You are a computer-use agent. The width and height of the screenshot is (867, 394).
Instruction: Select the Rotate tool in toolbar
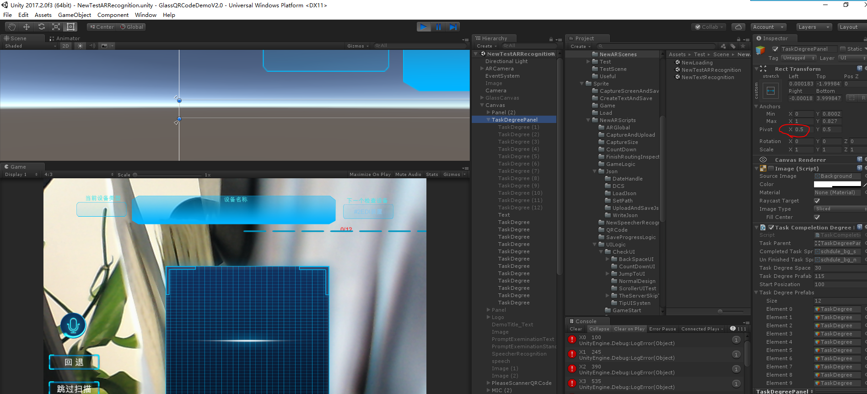pyautogui.click(x=41, y=27)
